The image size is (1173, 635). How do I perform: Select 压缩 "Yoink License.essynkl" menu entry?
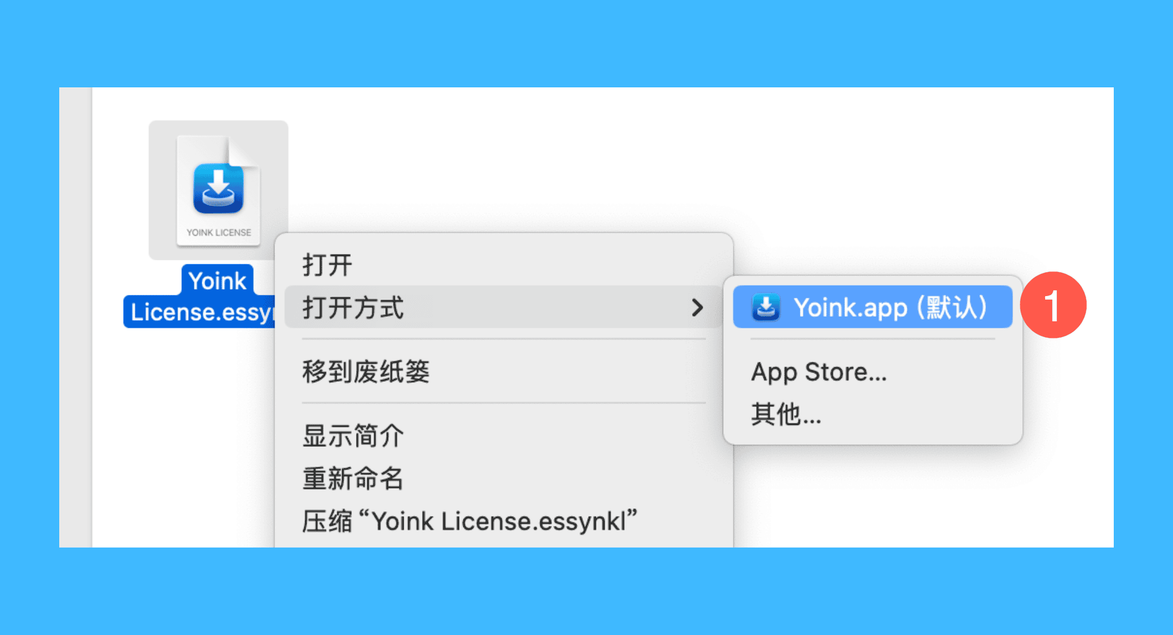(503, 521)
